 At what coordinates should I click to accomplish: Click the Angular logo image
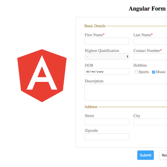(x=42, y=76)
